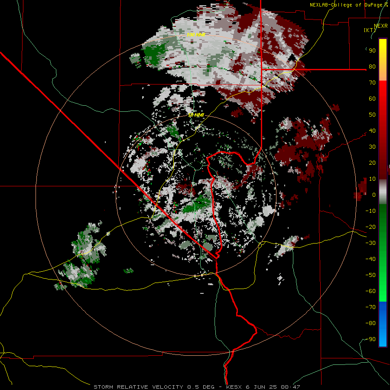
Task: Select the 50 NMI range ring label
Action: pos(196,115)
